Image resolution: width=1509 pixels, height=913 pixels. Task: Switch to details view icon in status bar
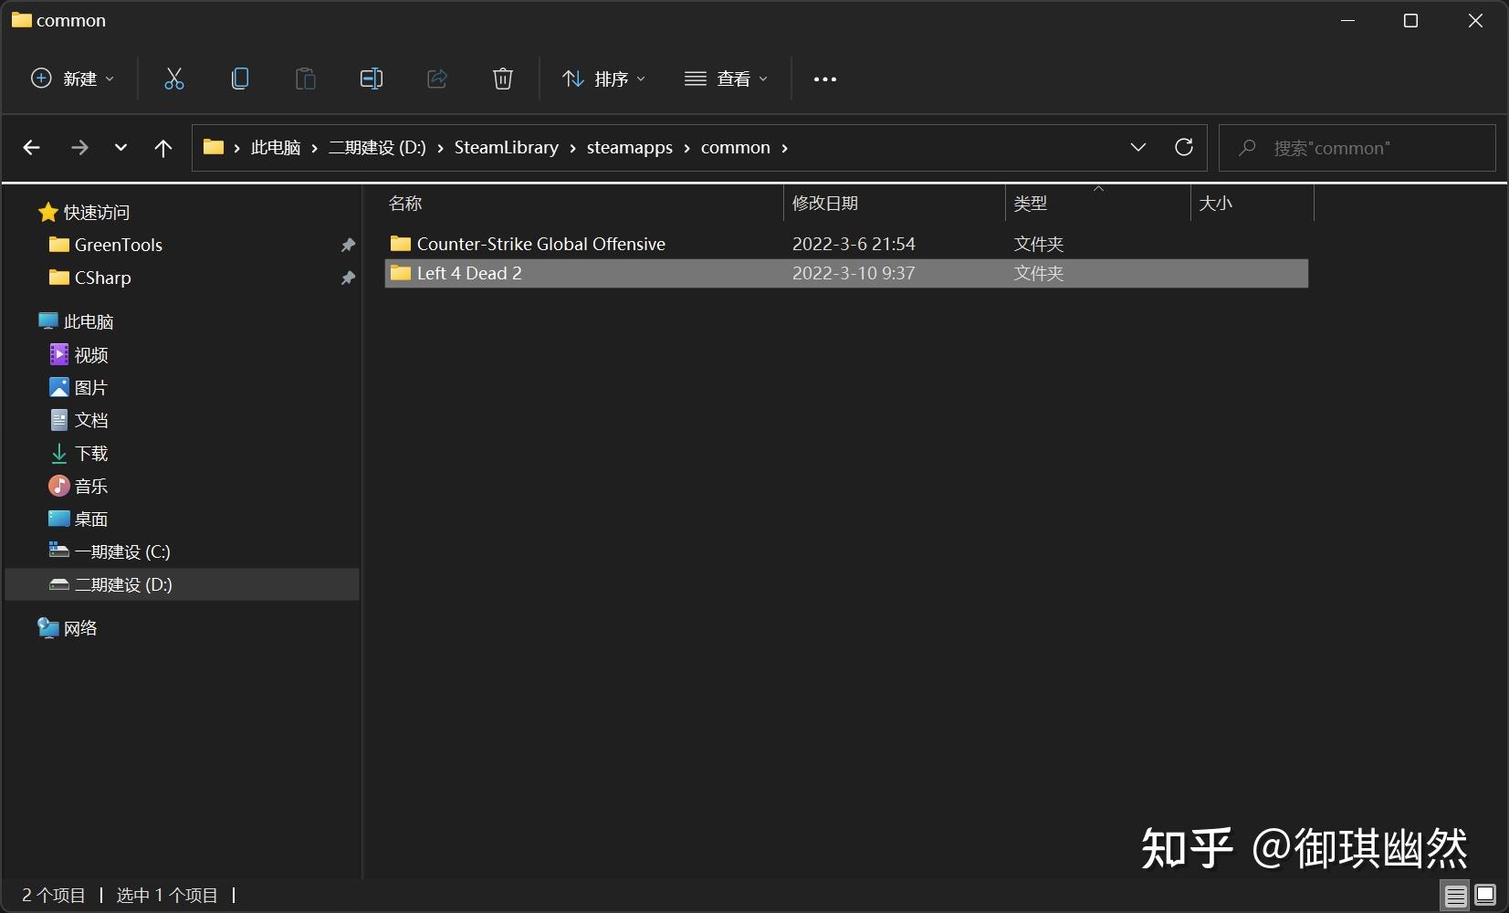click(x=1456, y=896)
